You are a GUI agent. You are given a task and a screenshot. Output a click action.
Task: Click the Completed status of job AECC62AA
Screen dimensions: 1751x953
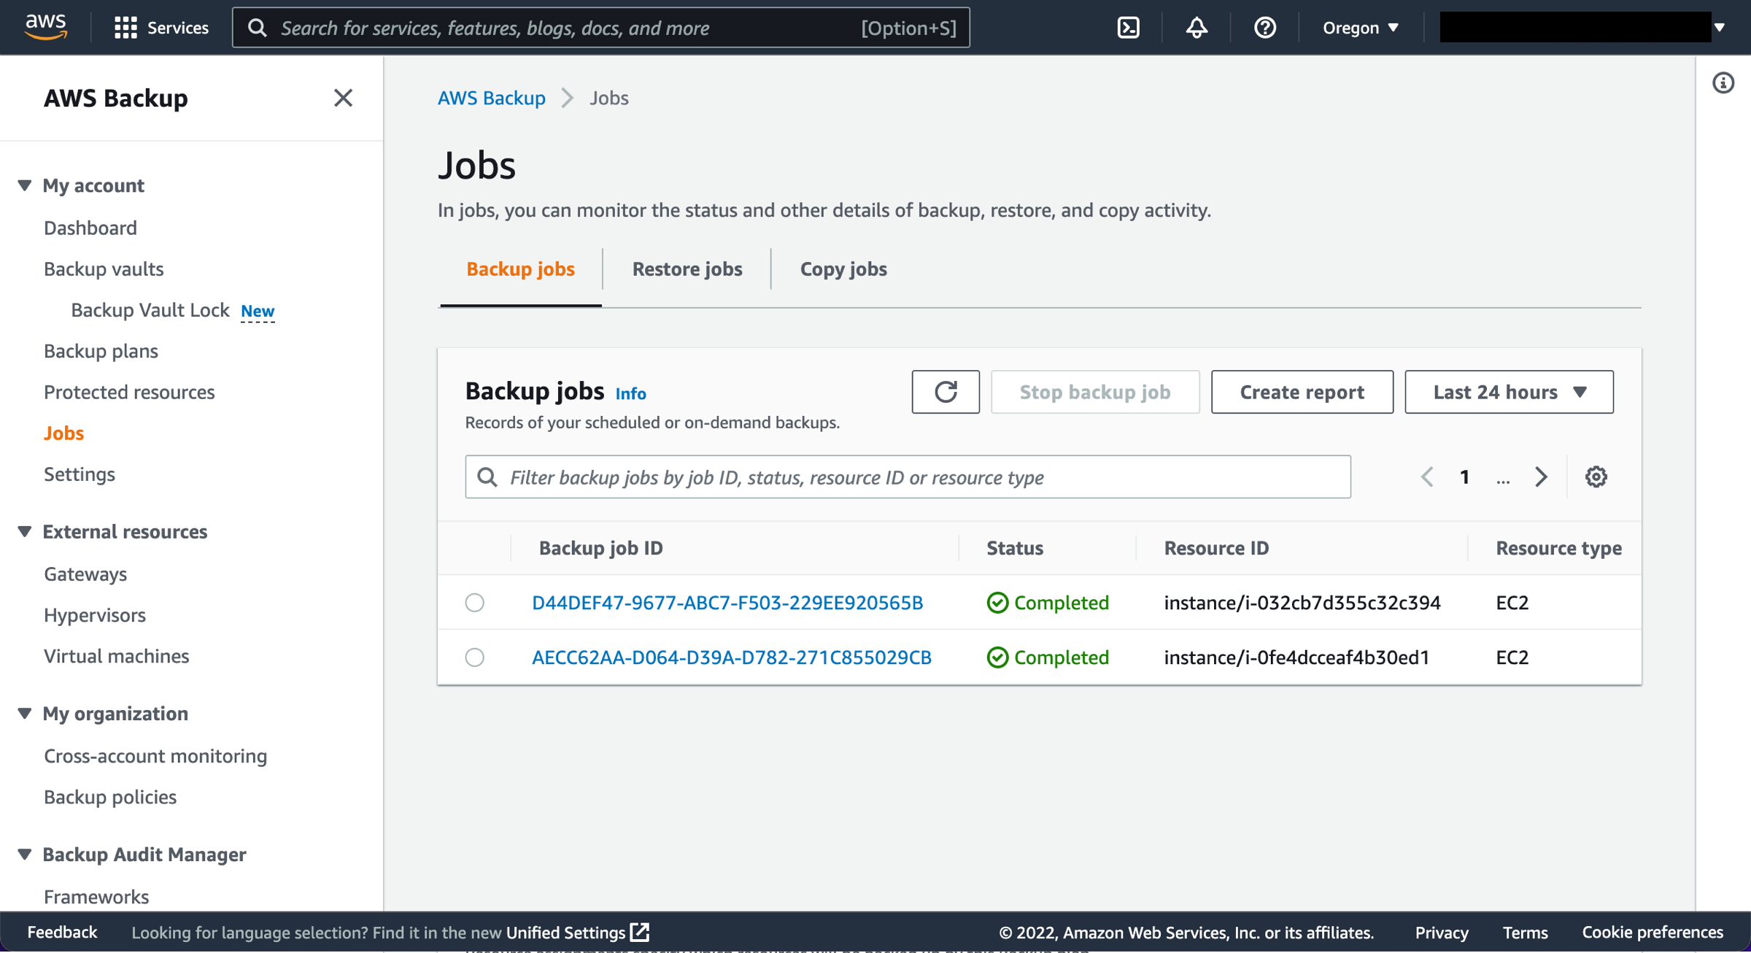point(1048,657)
